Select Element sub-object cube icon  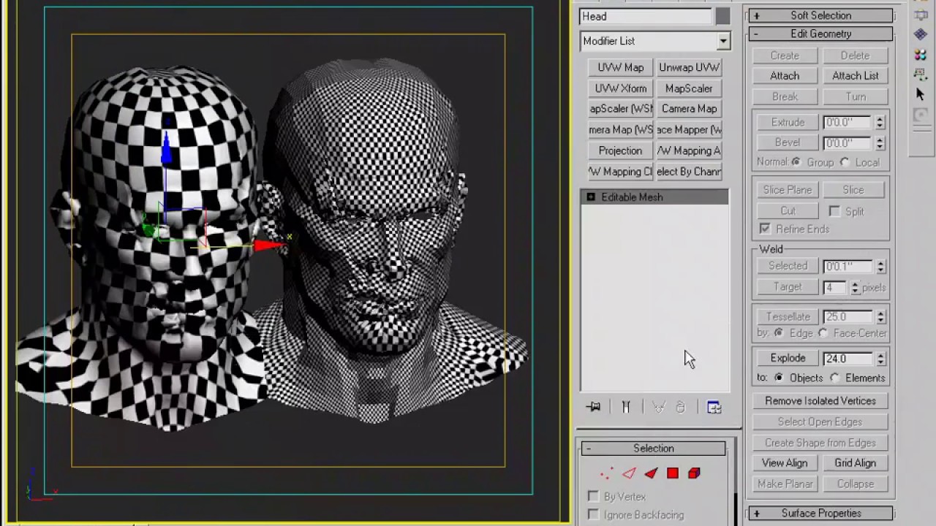coord(694,473)
